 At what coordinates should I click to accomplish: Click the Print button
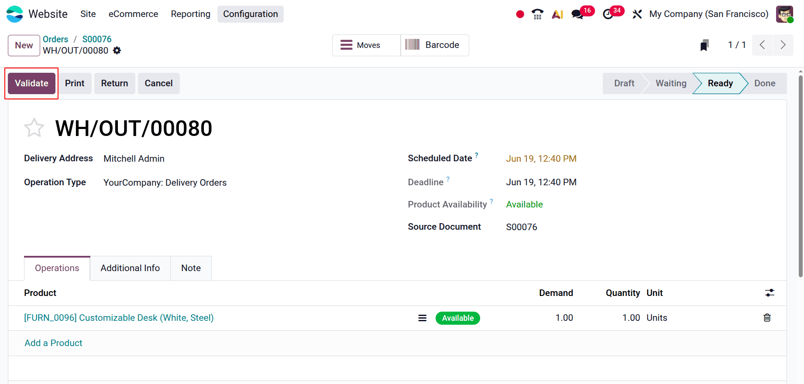[75, 83]
